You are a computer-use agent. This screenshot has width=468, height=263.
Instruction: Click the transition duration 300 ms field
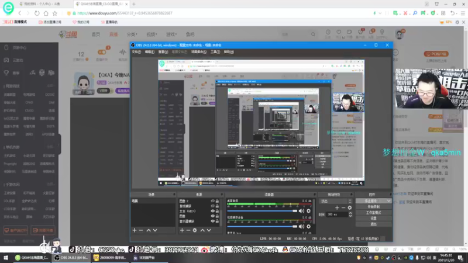coord(338,214)
